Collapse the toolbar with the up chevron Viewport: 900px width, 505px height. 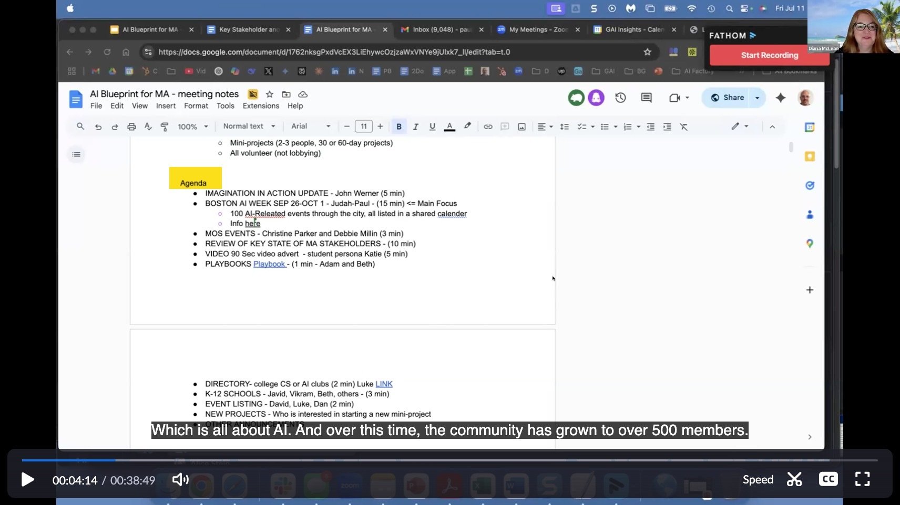click(x=772, y=127)
